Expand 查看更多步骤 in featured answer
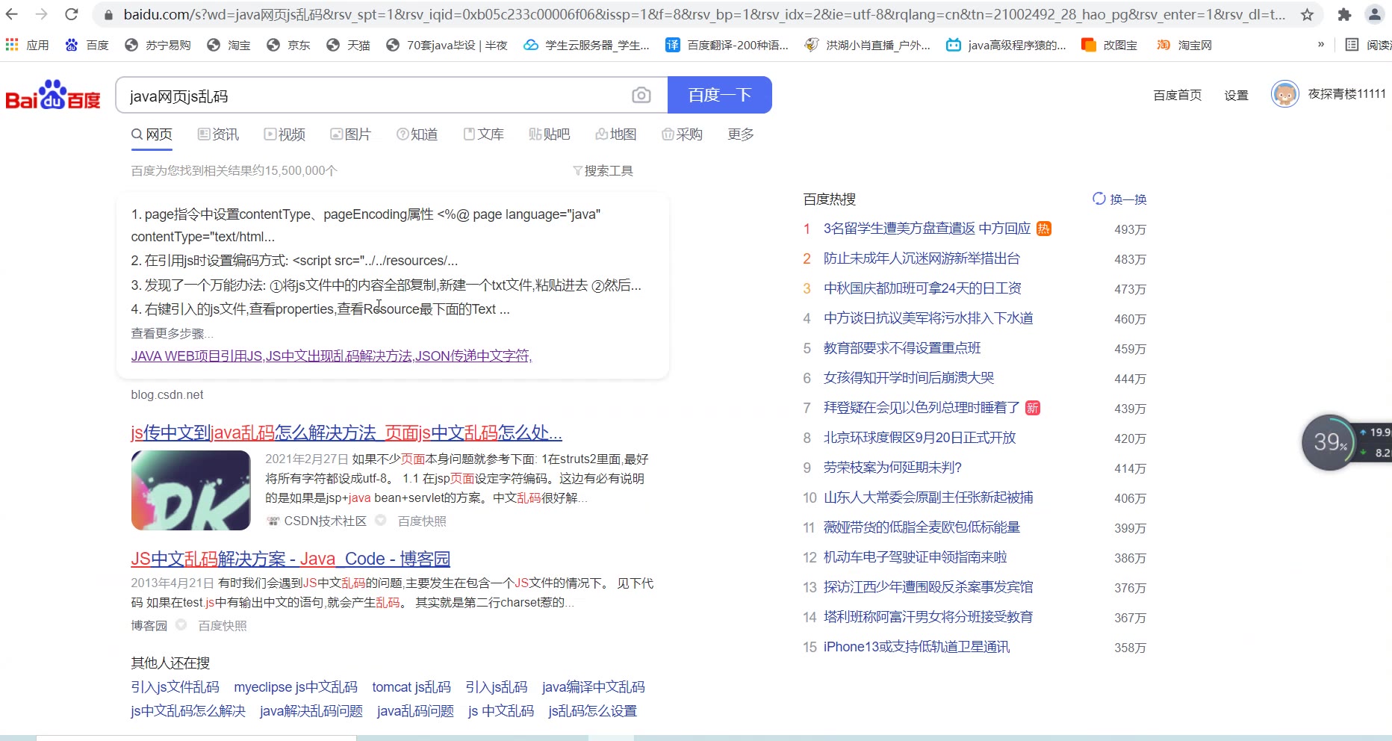The height and width of the screenshot is (741, 1392). (172, 333)
